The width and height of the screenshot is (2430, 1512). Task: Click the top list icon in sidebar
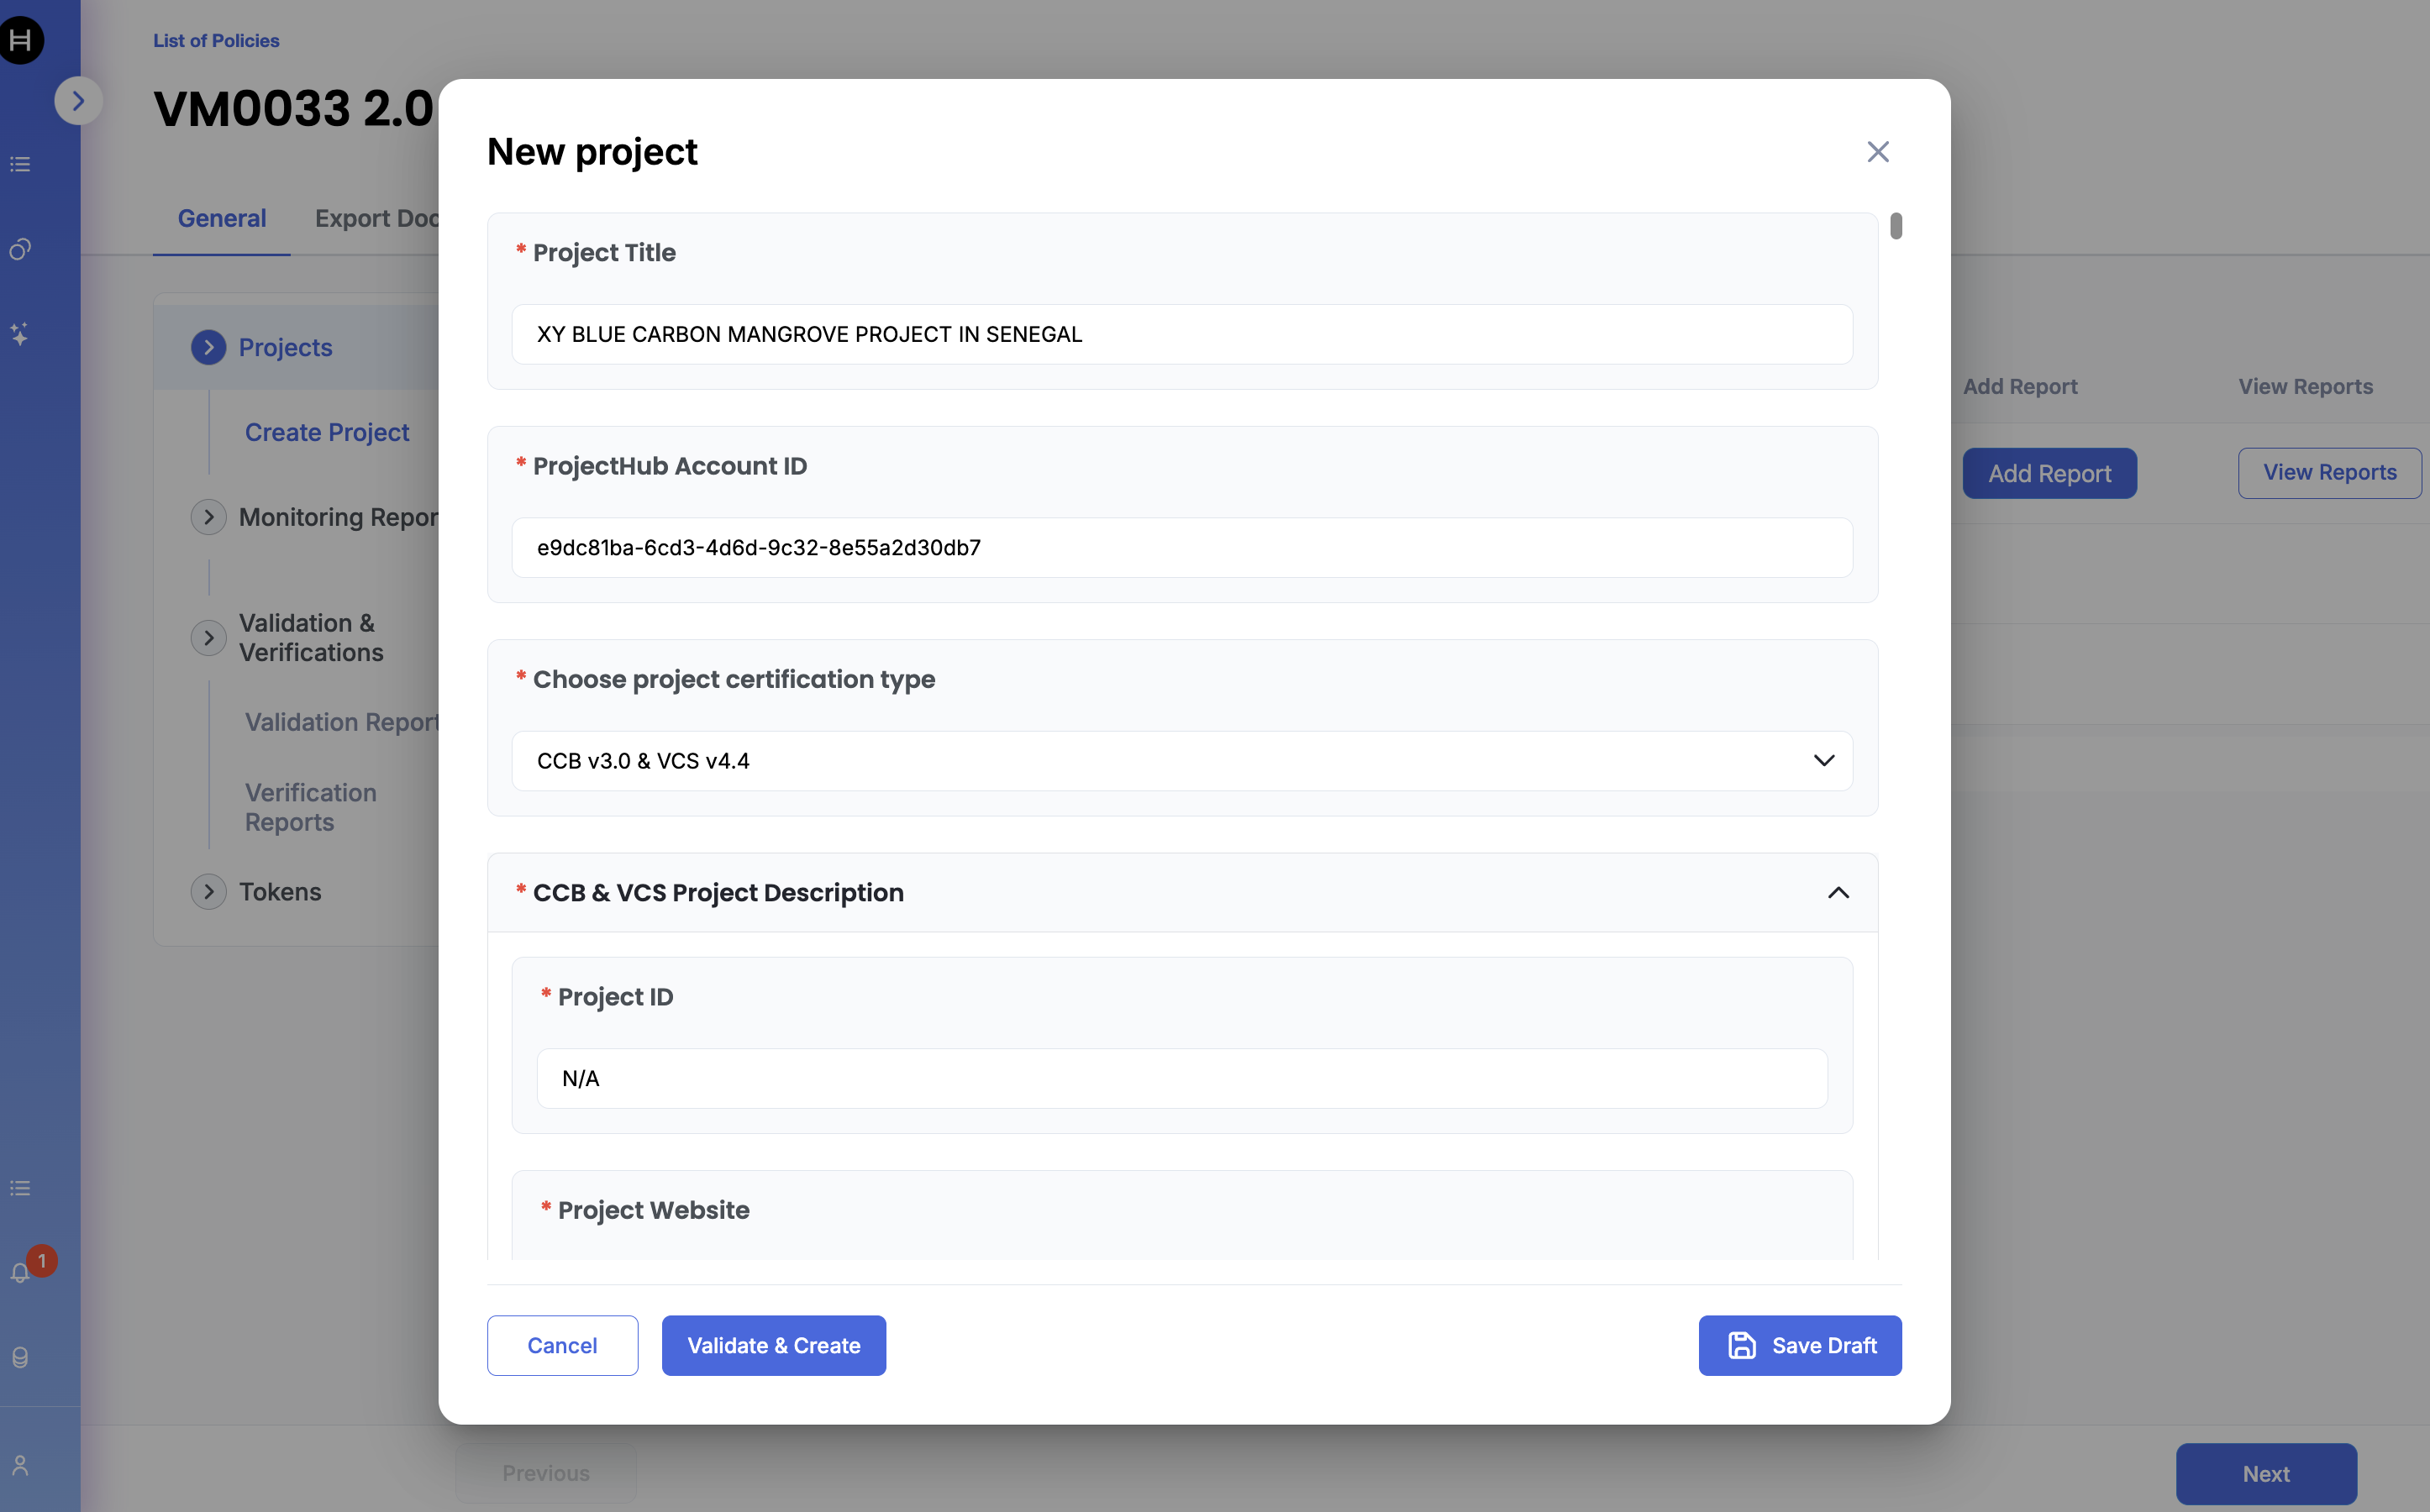pos(20,164)
